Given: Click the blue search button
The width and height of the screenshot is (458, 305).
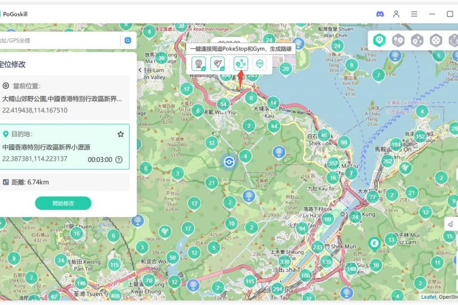Looking at the screenshot, I should (x=128, y=40).
